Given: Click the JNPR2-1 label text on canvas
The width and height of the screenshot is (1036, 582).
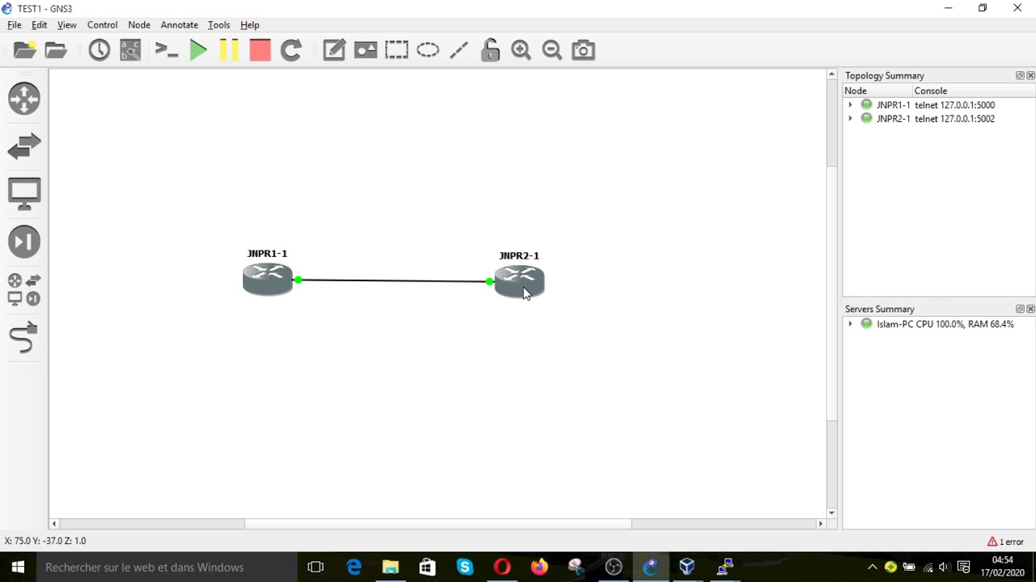Looking at the screenshot, I should pyautogui.click(x=519, y=256).
